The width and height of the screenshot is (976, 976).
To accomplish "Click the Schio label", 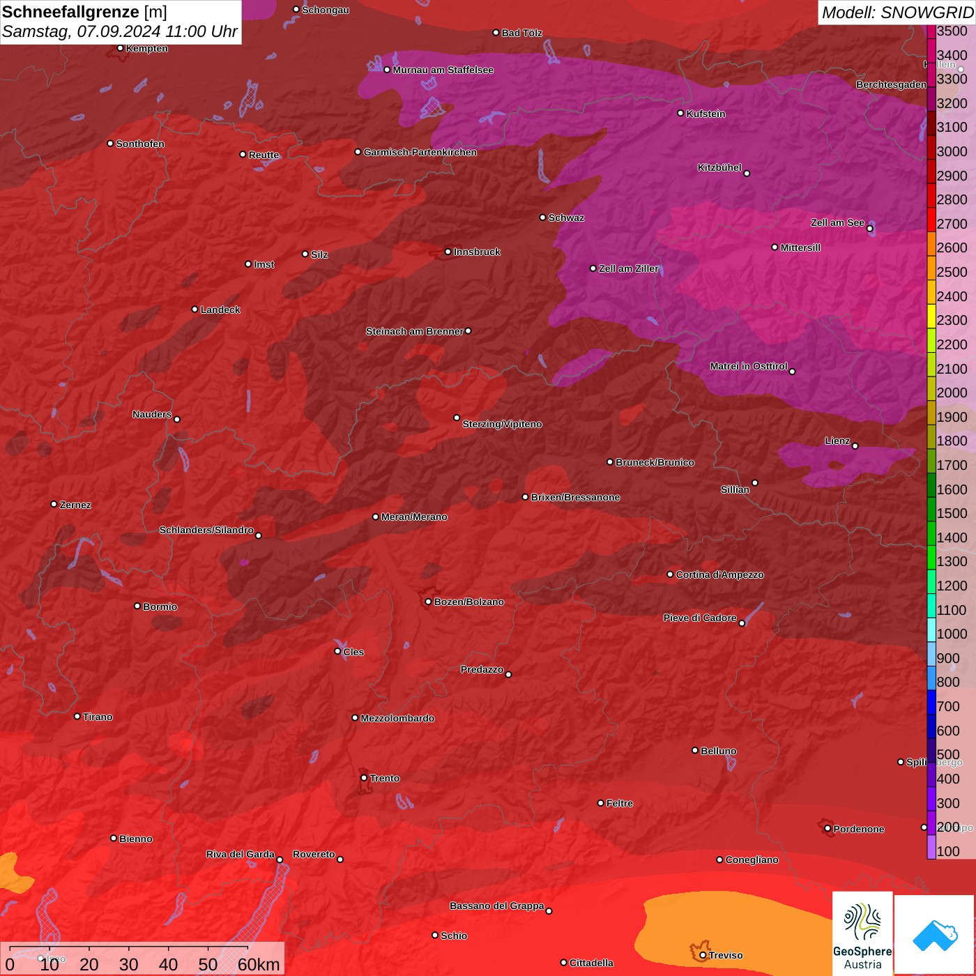I will point(454,936).
